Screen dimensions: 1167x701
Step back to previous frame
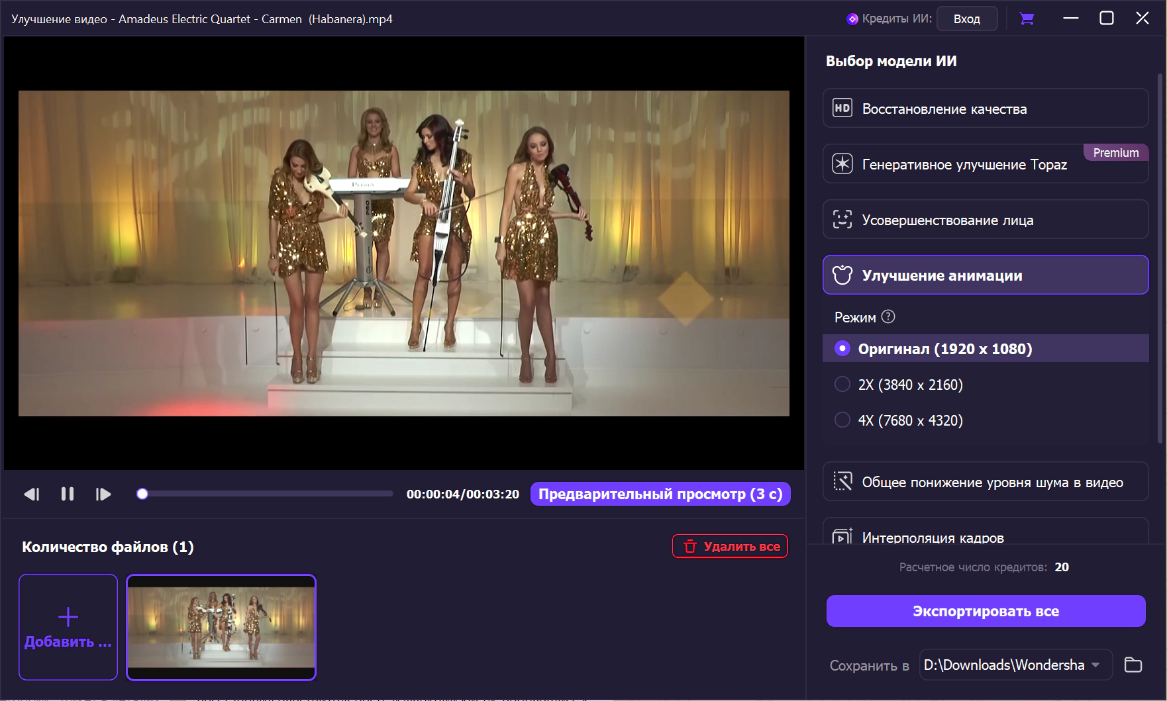coord(31,494)
